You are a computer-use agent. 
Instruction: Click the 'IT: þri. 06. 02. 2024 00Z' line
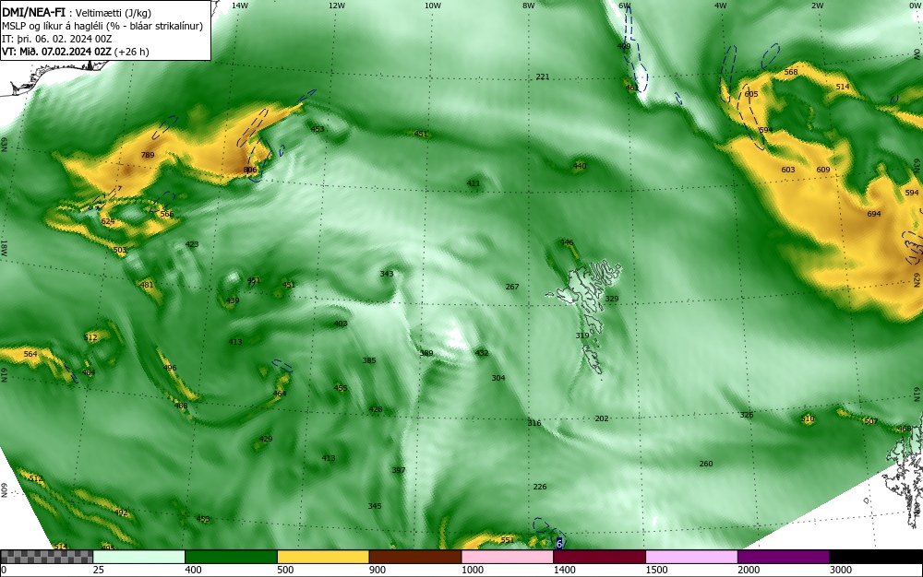click(x=56, y=39)
